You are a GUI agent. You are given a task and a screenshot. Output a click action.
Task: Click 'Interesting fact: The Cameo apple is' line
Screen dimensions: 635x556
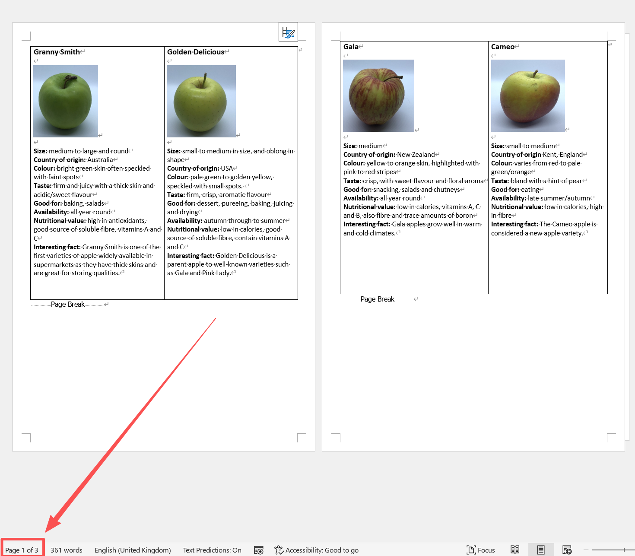[544, 224]
